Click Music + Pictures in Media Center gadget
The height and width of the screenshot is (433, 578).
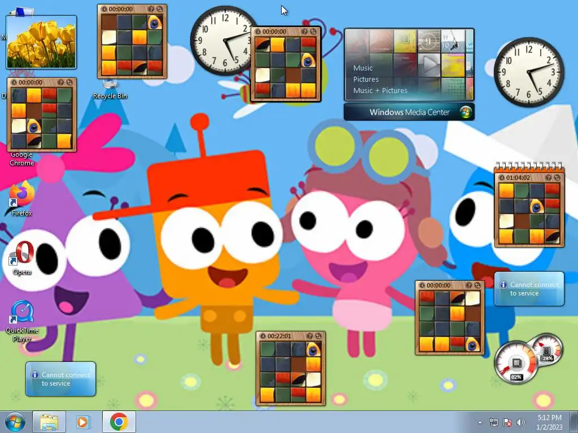pyautogui.click(x=380, y=91)
